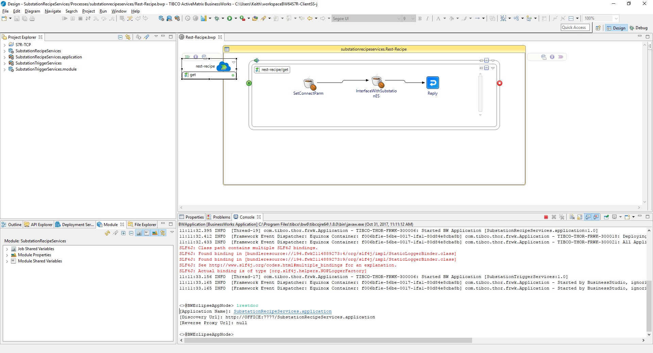
Task: Expand the Module Properties tree node
Action: 7,255
